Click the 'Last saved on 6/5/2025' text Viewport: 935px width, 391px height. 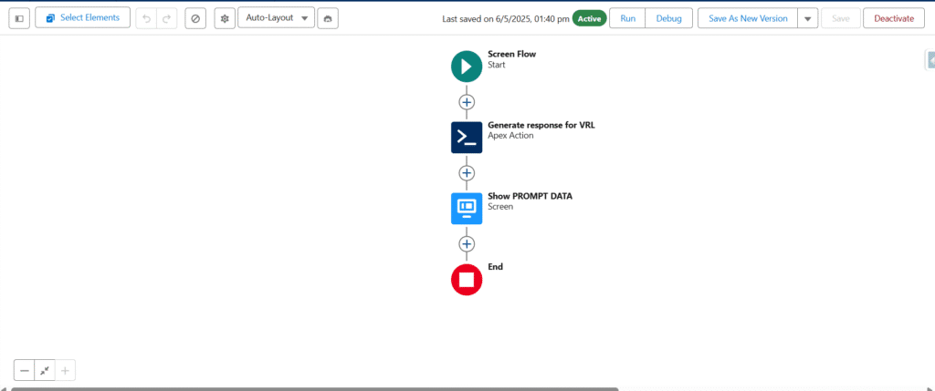(506, 19)
